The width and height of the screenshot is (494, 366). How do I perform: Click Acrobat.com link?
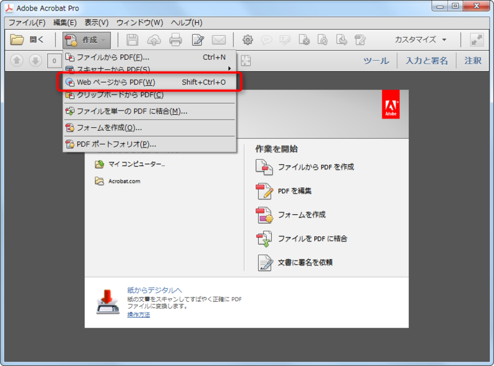coord(125,181)
